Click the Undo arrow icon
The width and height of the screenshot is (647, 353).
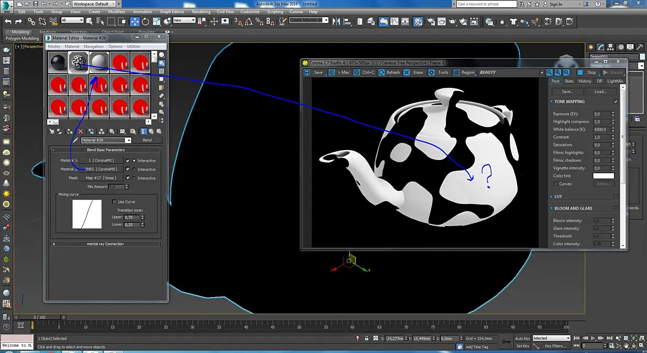[8, 21]
